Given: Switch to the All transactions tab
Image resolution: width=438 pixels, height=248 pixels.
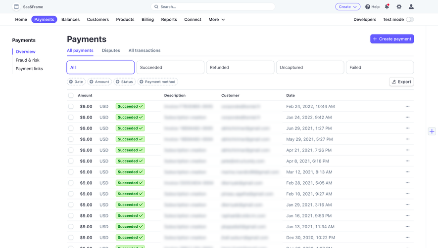Looking at the screenshot, I should [x=145, y=50].
